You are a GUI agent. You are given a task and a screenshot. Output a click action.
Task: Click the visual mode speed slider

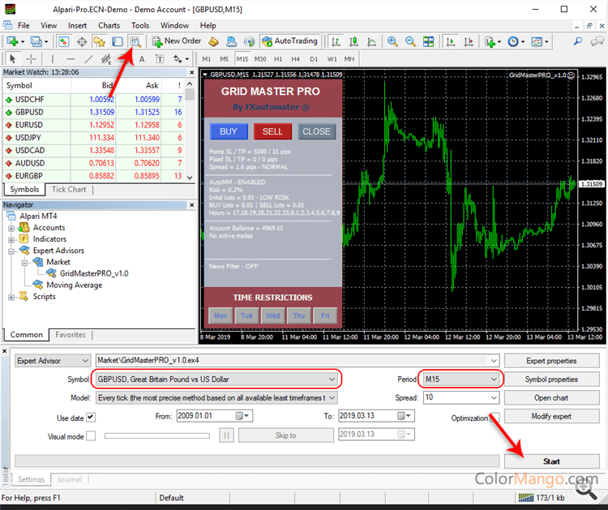point(157,436)
